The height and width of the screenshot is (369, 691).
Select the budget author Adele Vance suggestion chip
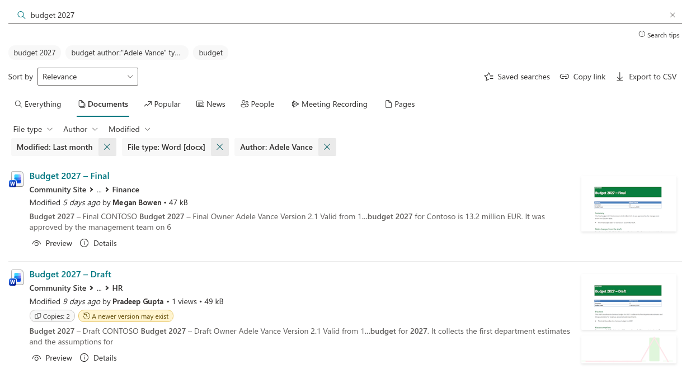pyautogui.click(x=126, y=53)
